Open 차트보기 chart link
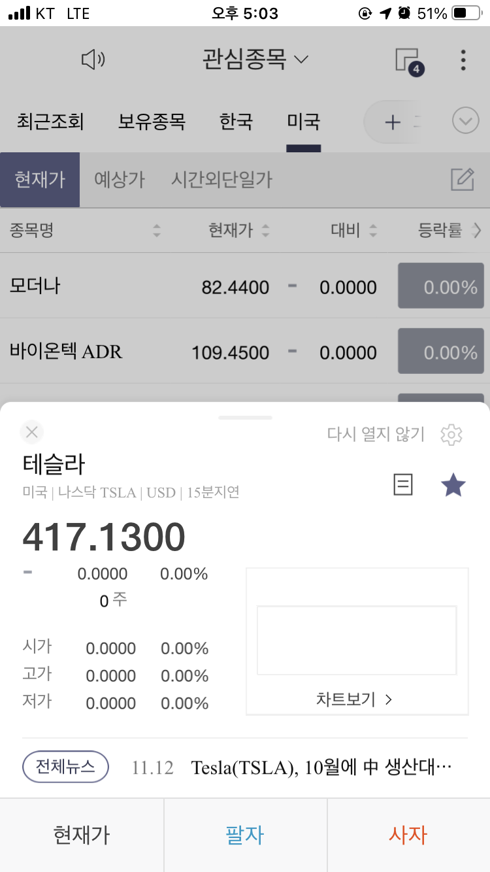 [x=355, y=699]
